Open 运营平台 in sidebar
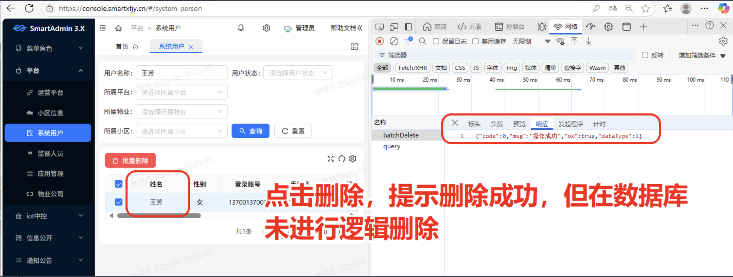Screen dimensions: 733x277 [x=48, y=92]
